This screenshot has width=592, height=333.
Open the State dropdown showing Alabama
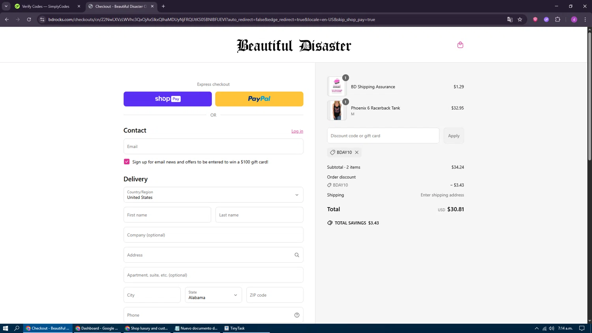coord(213,295)
